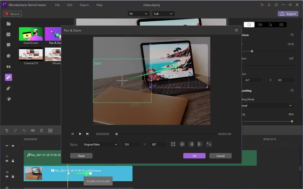Select the Crop tool in timeline toolbar
The image size is (303, 189).
[x=24, y=130]
